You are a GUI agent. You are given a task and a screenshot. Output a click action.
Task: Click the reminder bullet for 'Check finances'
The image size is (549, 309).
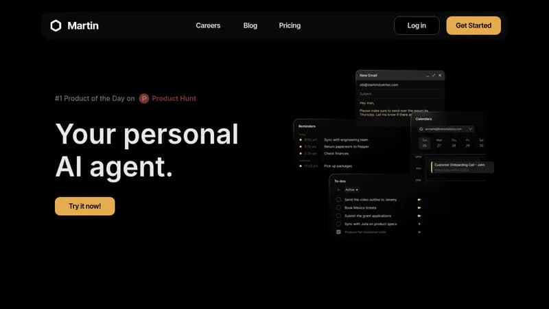click(301, 153)
